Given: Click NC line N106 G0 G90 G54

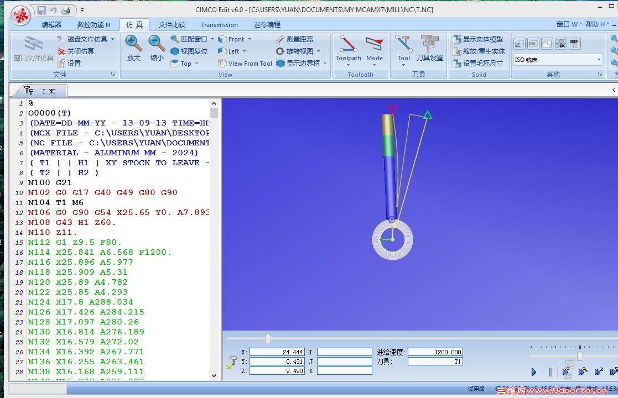Looking at the screenshot, I should [118, 213].
